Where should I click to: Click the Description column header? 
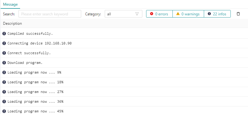[13, 23]
